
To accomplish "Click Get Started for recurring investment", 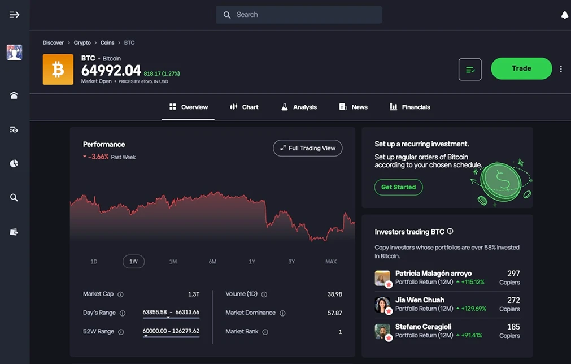I will coord(398,187).
